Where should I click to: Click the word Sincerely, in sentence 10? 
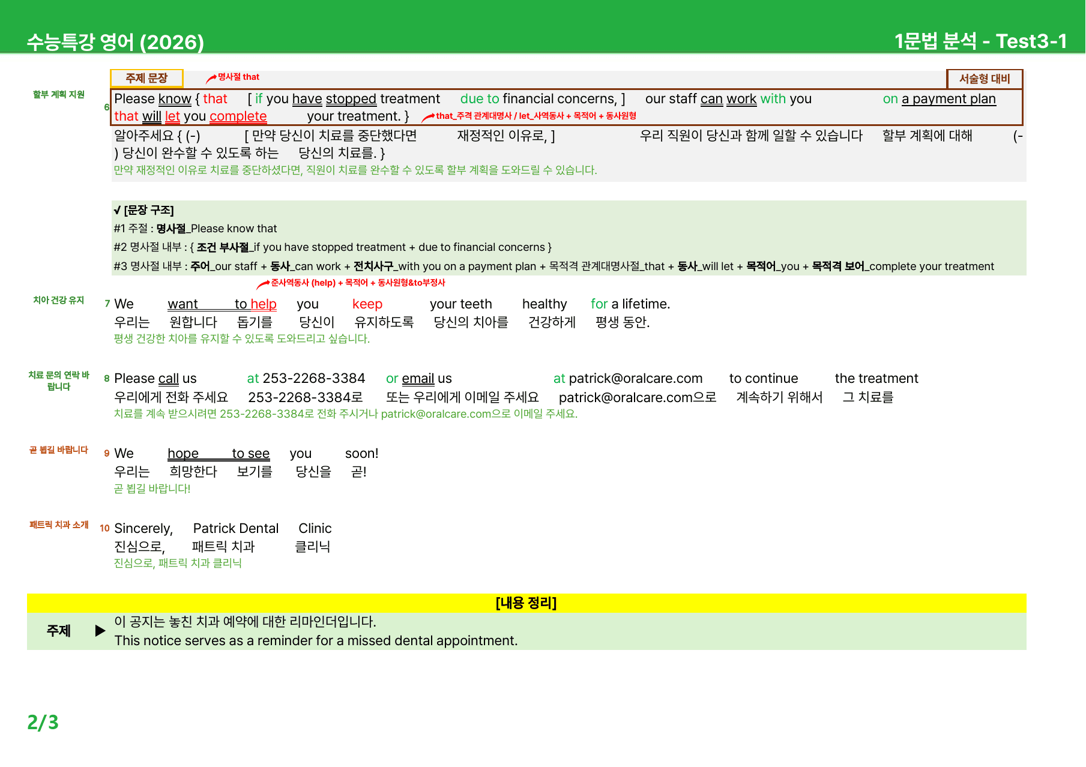coord(143,529)
